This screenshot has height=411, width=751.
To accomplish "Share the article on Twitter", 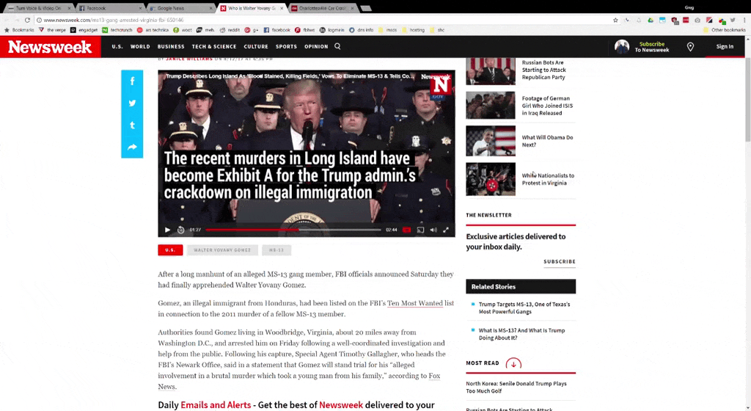I will (x=132, y=103).
